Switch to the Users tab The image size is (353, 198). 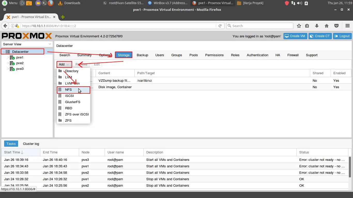pos(159,55)
